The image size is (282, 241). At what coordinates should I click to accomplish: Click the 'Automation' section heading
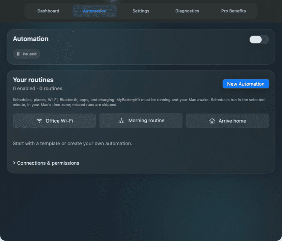click(x=31, y=39)
